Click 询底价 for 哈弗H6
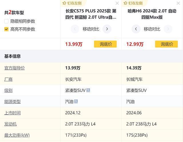 click(166, 44)
